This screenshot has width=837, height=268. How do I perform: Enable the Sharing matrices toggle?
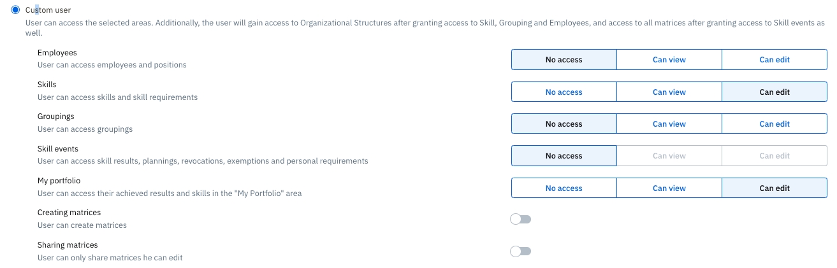click(520, 251)
